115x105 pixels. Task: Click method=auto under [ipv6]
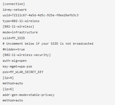click(13, 101)
